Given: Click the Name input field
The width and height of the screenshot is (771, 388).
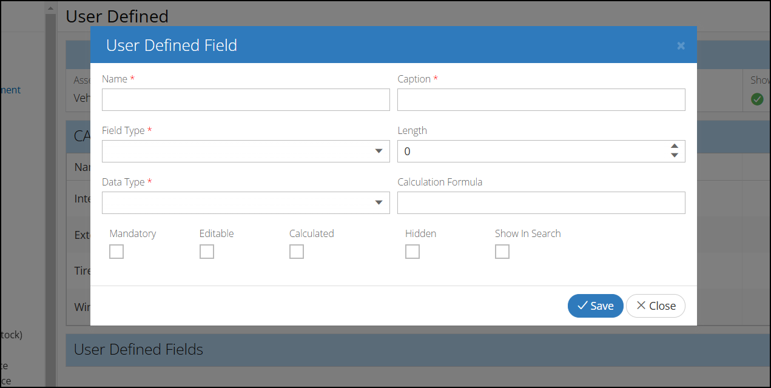Looking at the screenshot, I should [x=246, y=100].
